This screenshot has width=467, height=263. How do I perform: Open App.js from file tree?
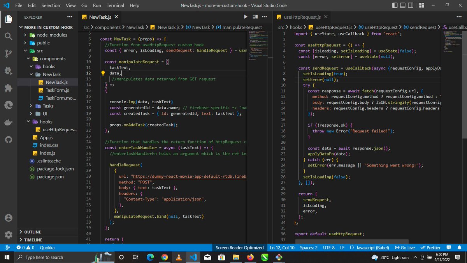(48, 138)
